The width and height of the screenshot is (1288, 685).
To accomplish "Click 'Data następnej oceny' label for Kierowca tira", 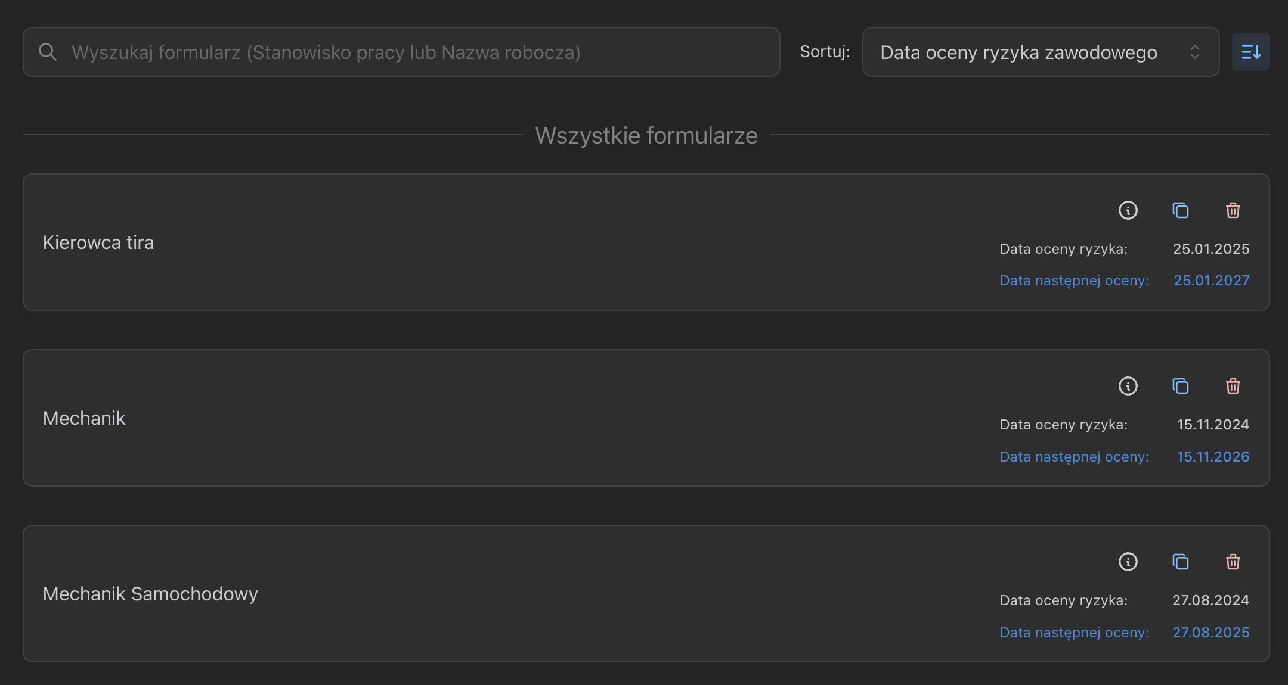I will coord(1075,281).
